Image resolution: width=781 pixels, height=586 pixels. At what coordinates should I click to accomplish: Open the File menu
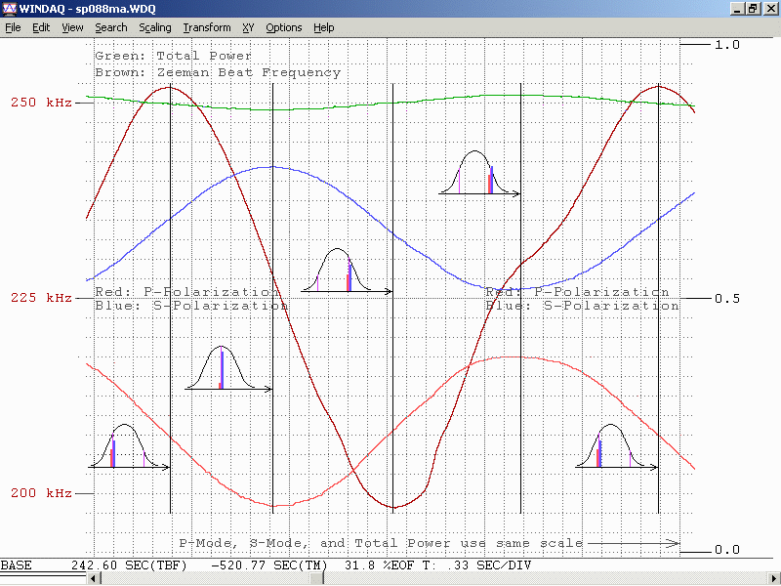point(13,27)
